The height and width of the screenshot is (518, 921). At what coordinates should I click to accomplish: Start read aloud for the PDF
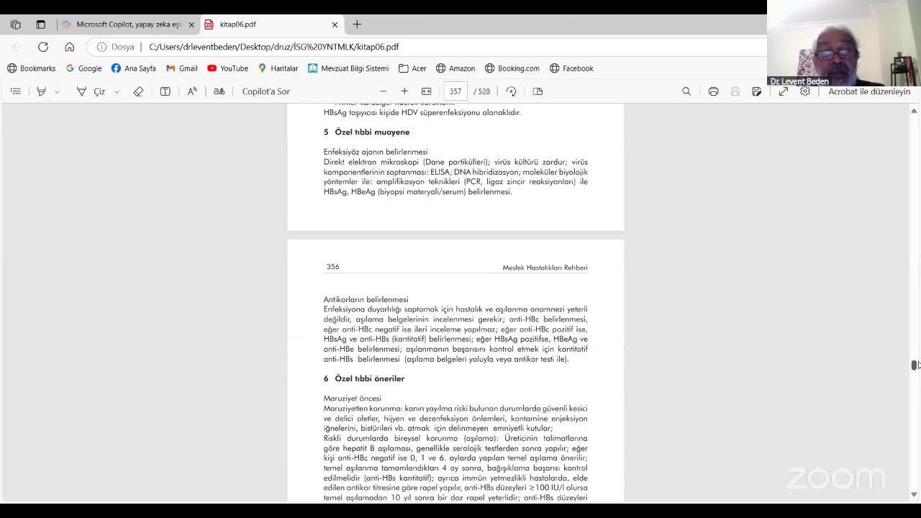click(192, 91)
